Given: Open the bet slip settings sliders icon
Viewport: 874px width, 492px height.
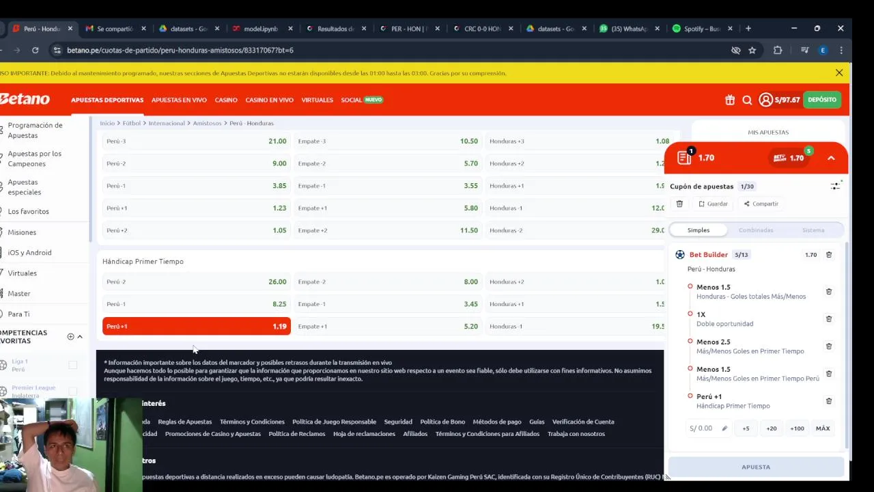Looking at the screenshot, I should pos(836,186).
